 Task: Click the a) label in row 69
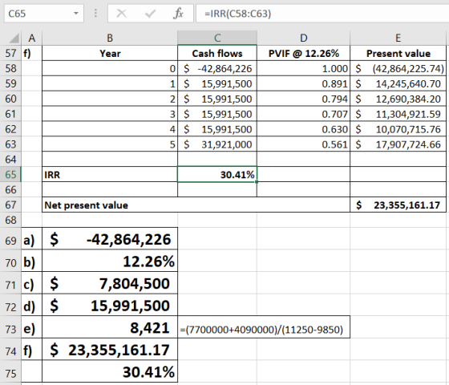(x=31, y=239)
